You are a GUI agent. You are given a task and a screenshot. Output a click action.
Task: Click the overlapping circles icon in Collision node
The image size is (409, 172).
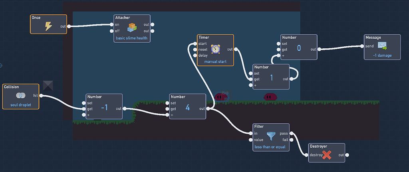point(21,96)
